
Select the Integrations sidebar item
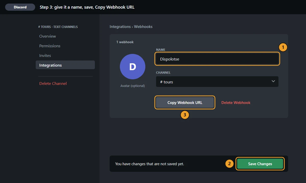point(65,65)
